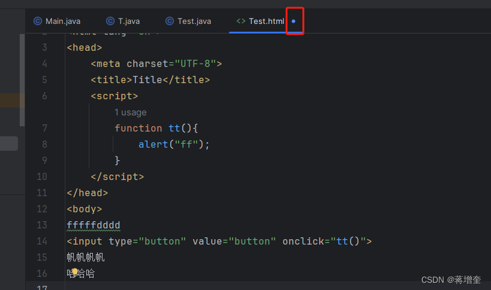Click the Java class icon on Main.java tab
Image resolution: width=491 pixels, height=290 pixels.
[38, 22]
